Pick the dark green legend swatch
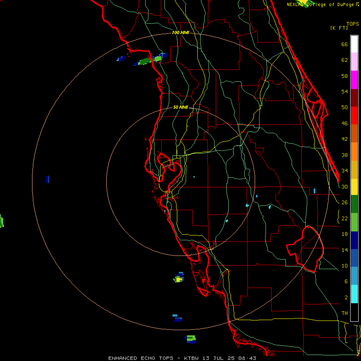This screenshot has width=361, height=361. pos(354,204)
